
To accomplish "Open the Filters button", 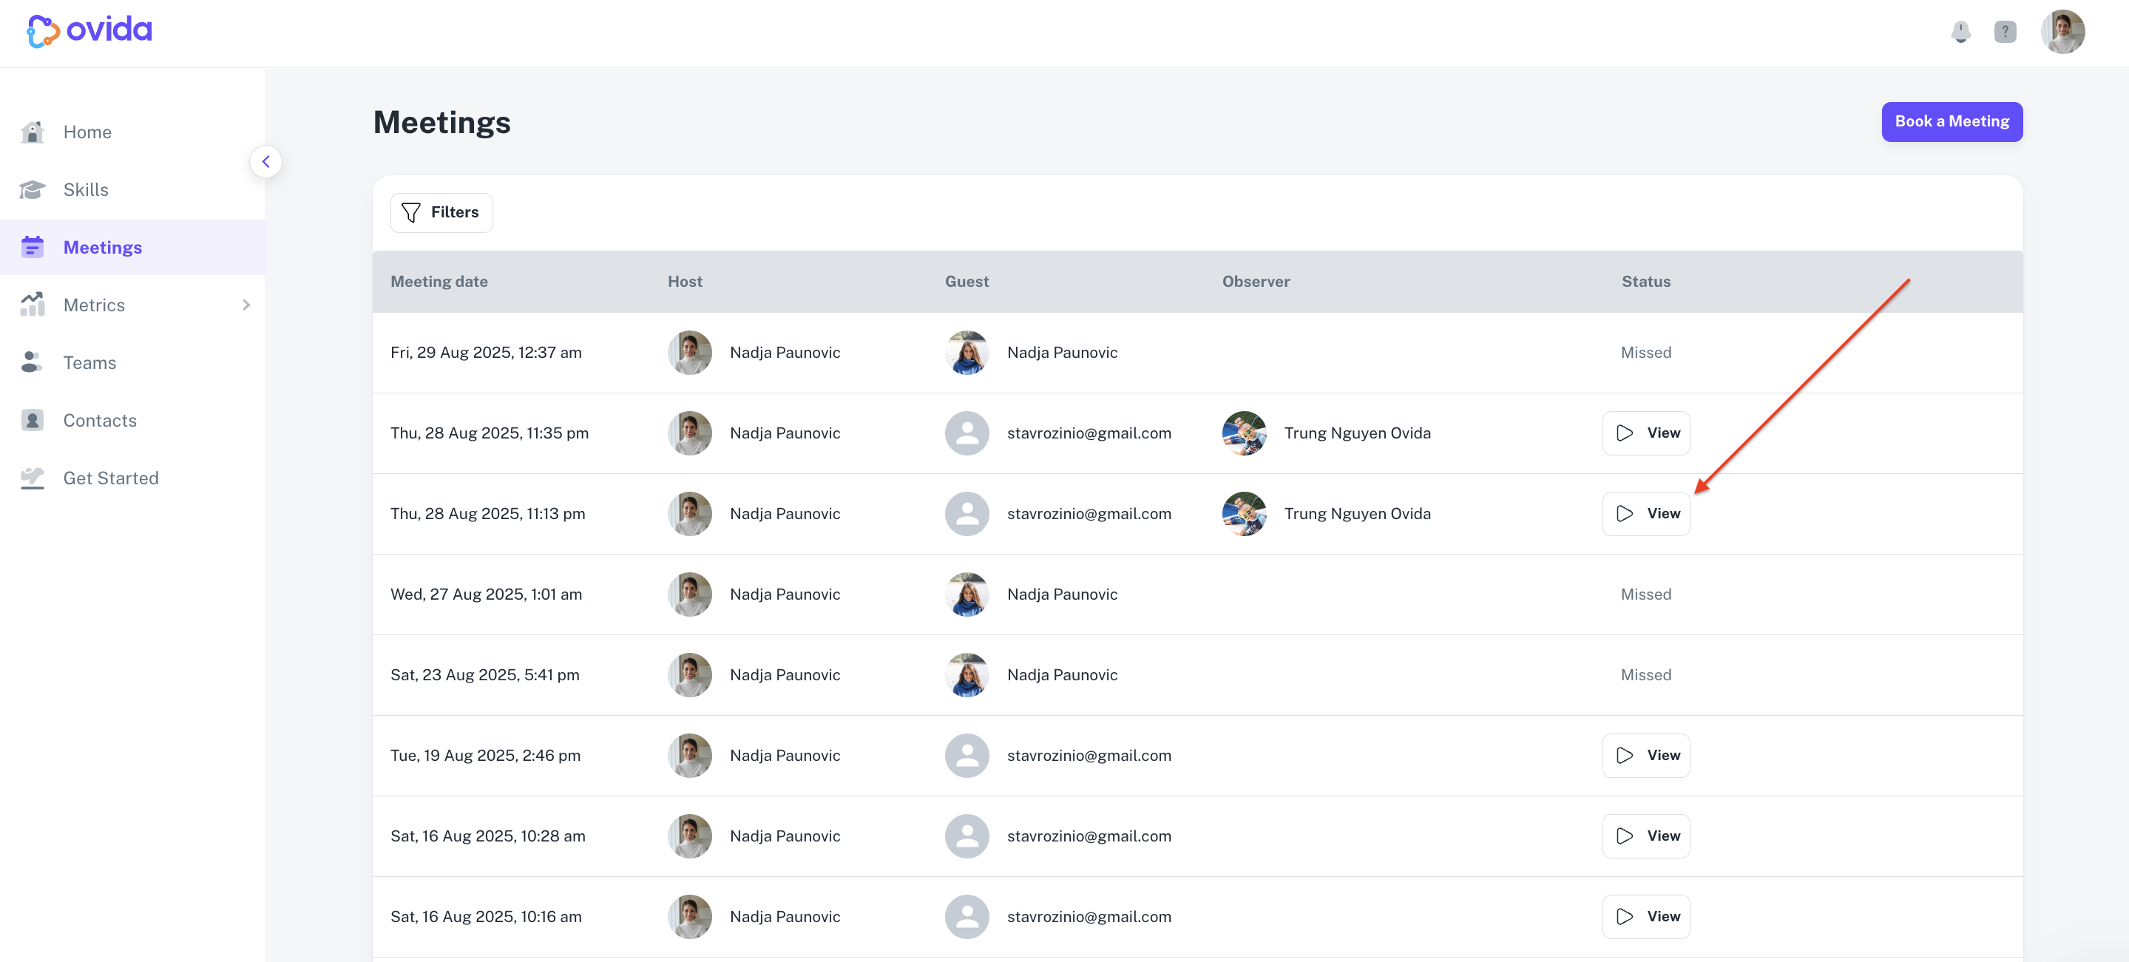I will coord(441,213).
